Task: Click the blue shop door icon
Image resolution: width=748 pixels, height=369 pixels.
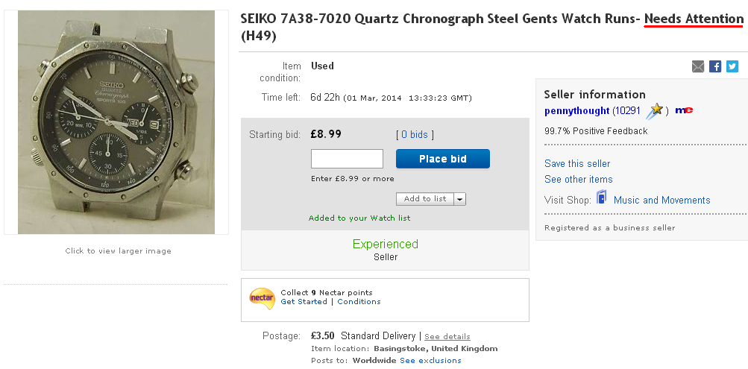Action: coord(603,199)
